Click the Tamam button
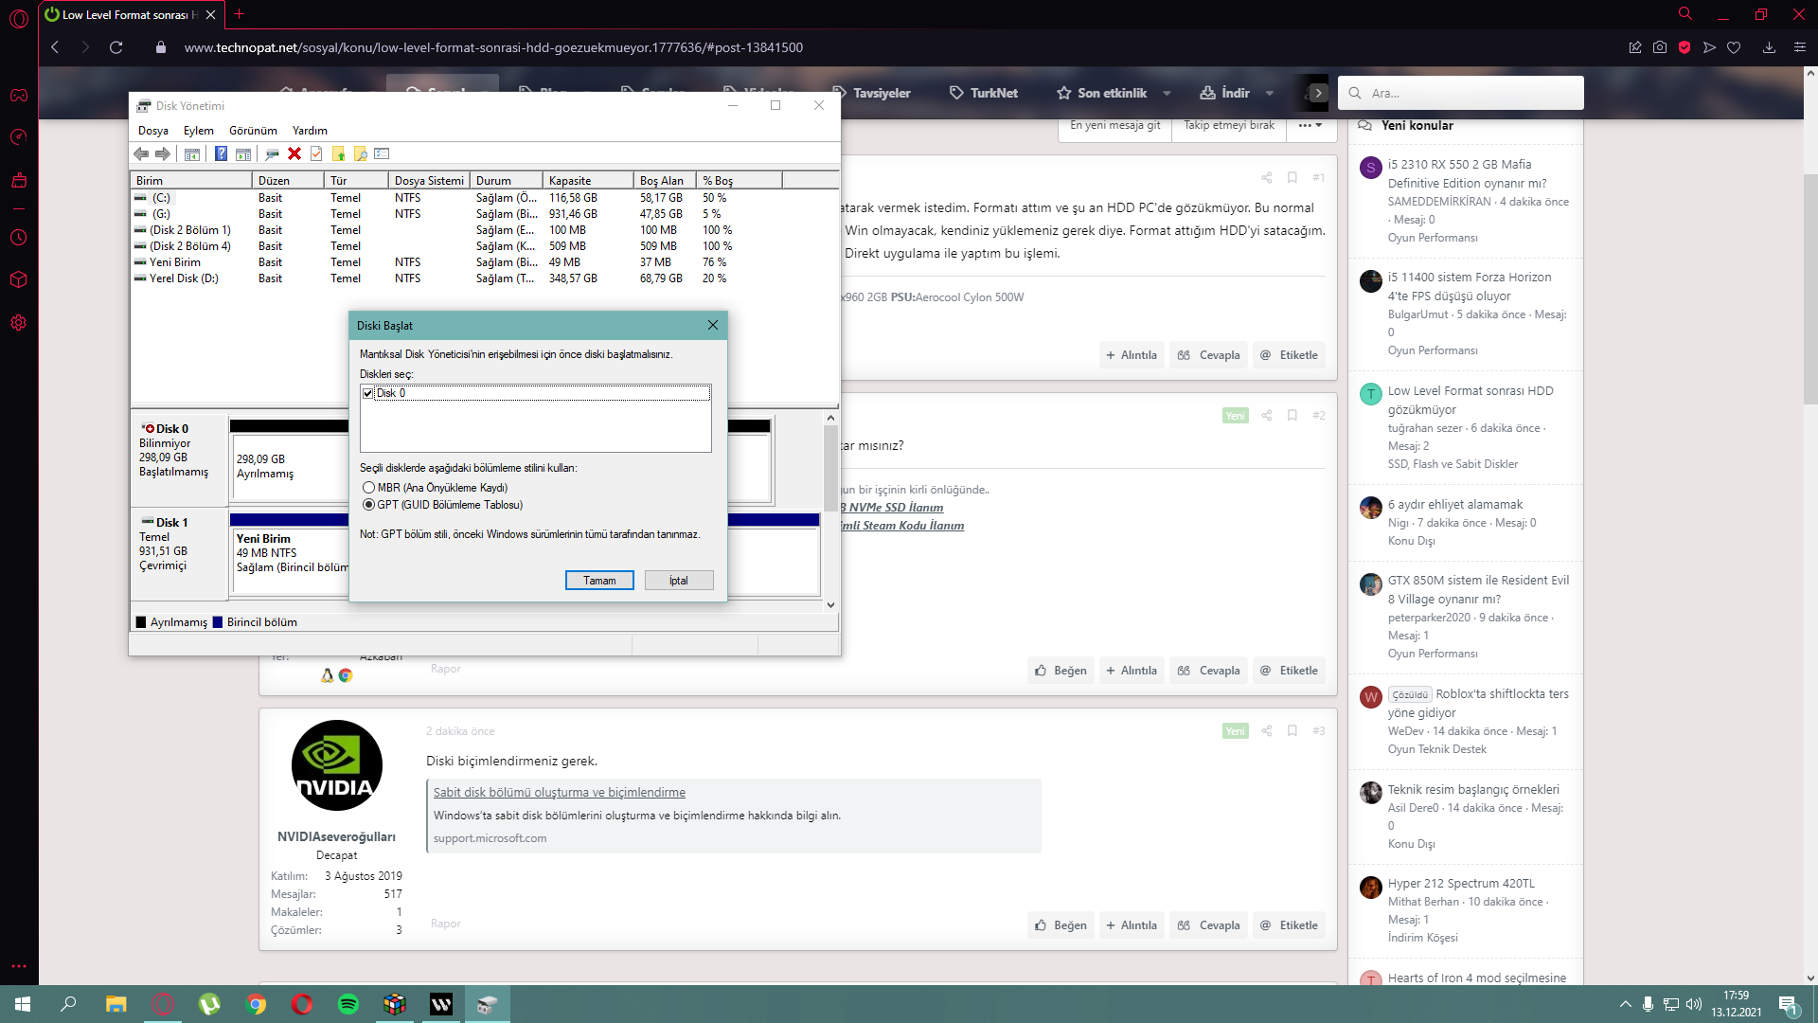The image size is (1818, 1023). point(599,581)
